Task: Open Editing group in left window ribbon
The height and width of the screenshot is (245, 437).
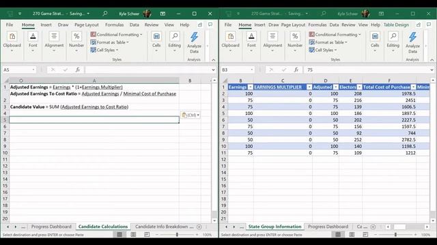Action: tap(175, 42)
